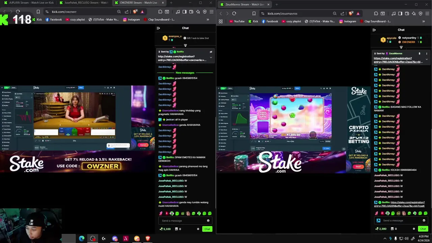Expand gift leaderboard in OWZNERR chat
The height and width of the screenshot is (243, 432).
(x=185, y=45)
